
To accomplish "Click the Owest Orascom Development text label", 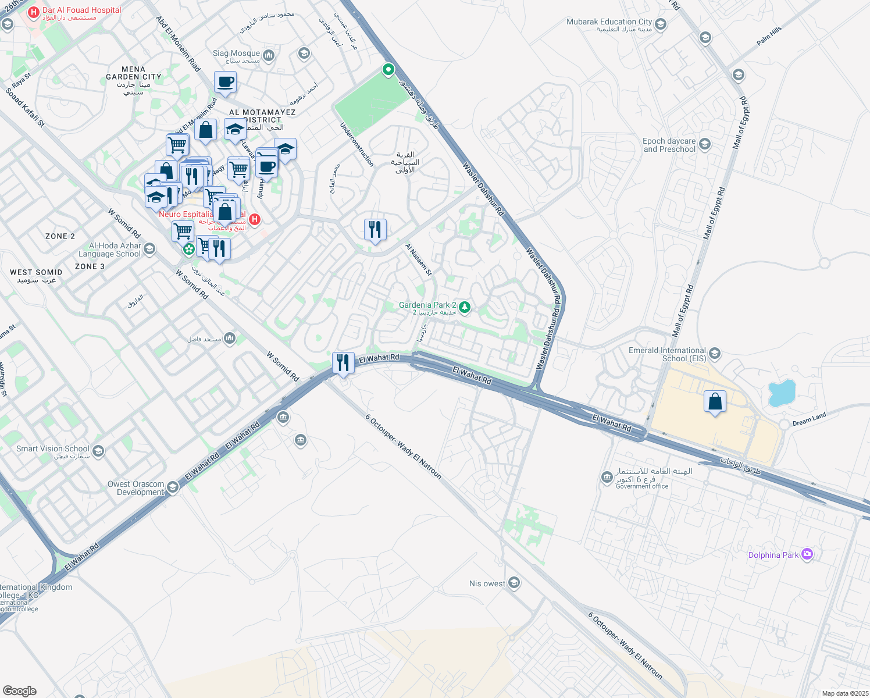I will (x=136, y=488).
